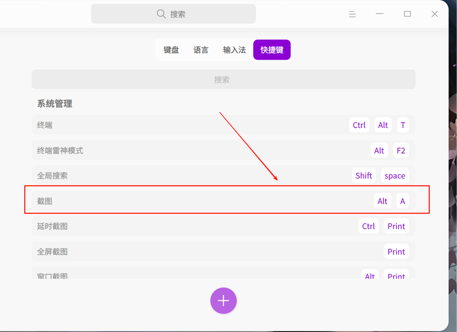
Task: Edit the A key of 截图 shortcut
Action: 402,201
